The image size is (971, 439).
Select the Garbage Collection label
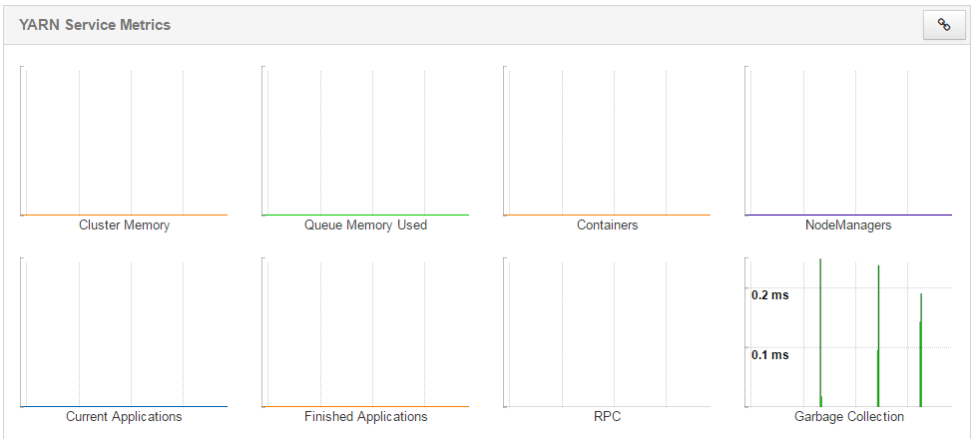848,417
